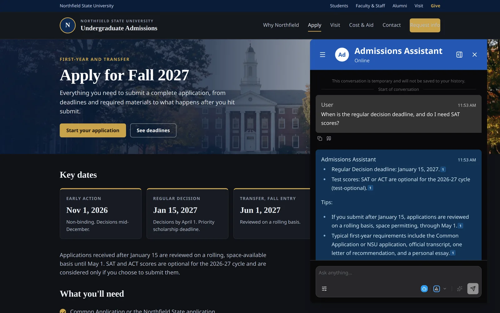Open the Why Northfield menu item
The height and width of the screenshot is (313, 500).
point(281,25)
